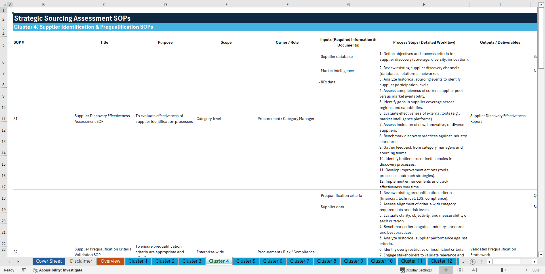
Task: Open the Cover Sheet tab
Action: 49,261
